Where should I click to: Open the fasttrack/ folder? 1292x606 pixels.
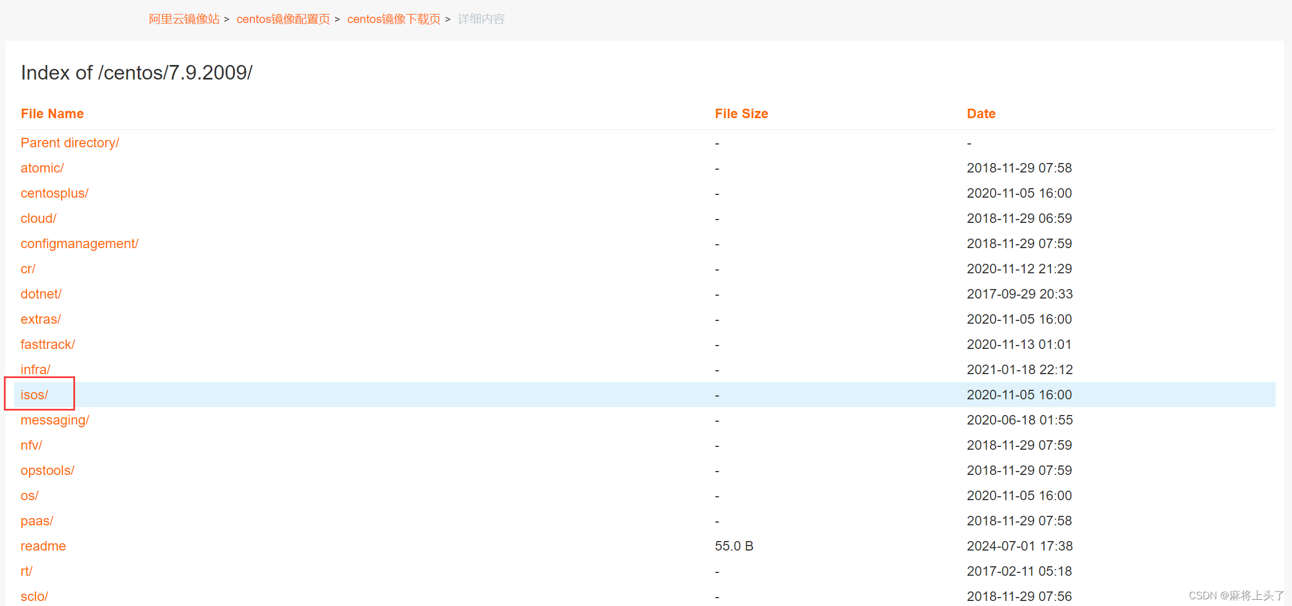(48, 344)
